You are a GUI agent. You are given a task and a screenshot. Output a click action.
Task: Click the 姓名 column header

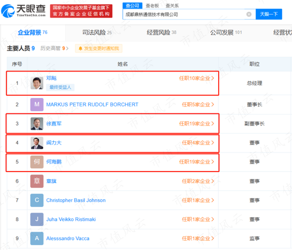(123, 64)
